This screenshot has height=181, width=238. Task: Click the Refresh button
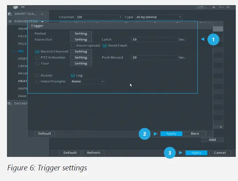click(93, 152)
